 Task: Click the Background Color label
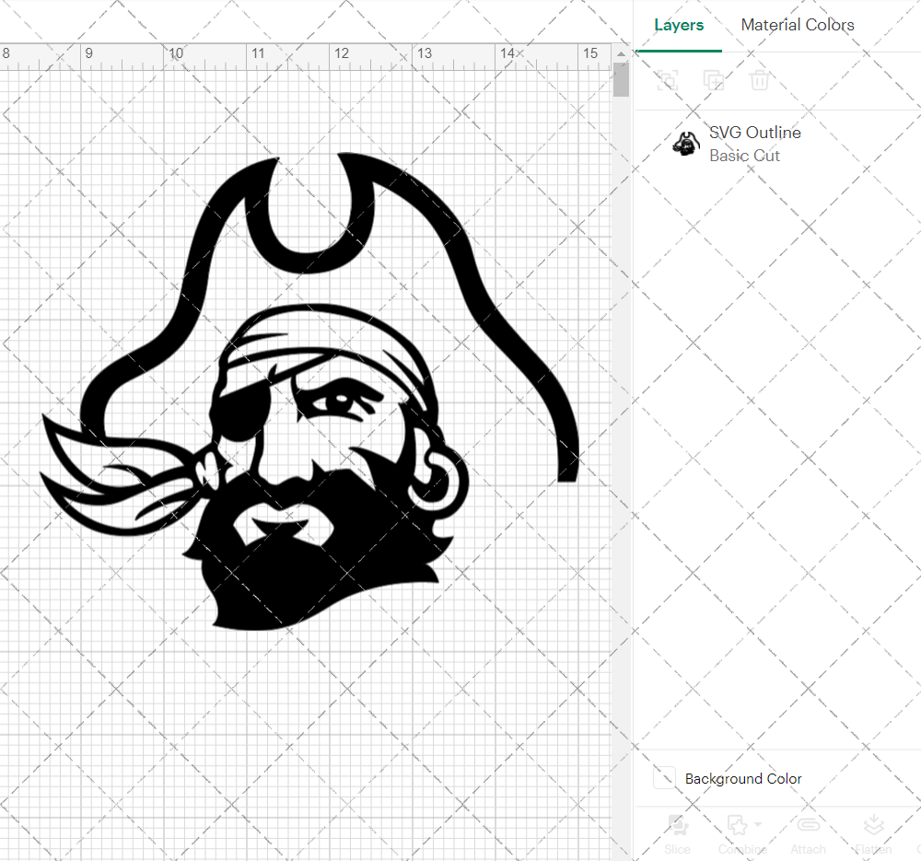pos(743,779)
